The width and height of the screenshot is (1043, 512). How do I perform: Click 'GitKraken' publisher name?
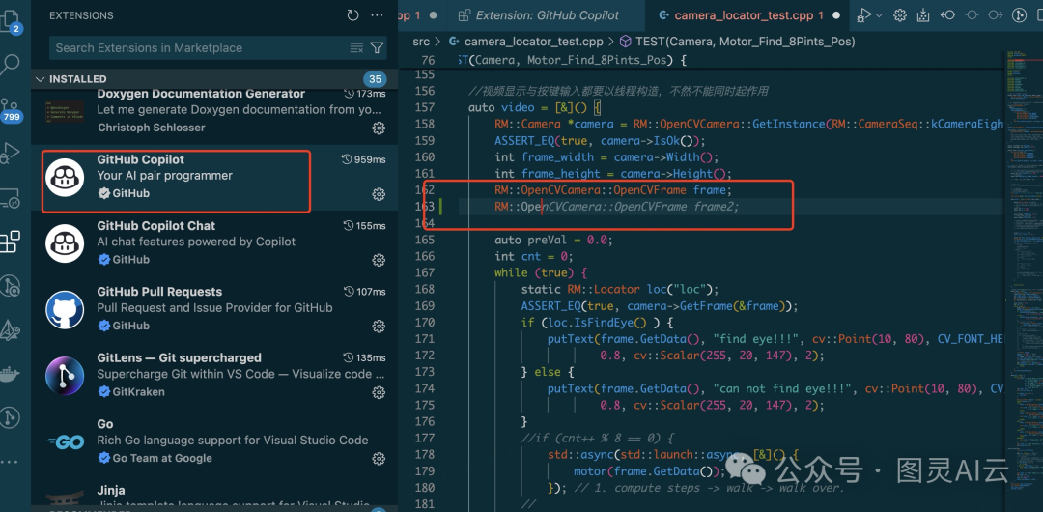tap(138, 392)
